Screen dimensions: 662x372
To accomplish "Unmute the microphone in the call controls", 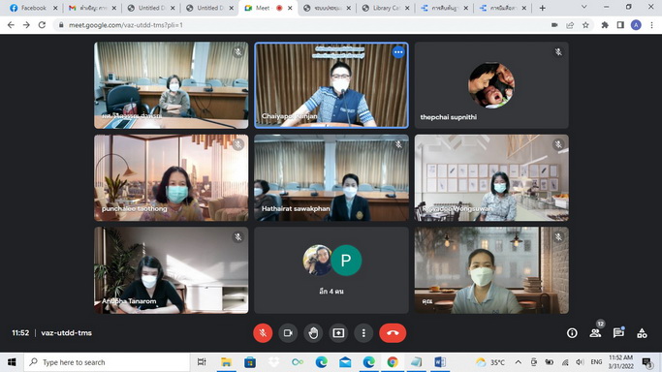I will [263, 333].
